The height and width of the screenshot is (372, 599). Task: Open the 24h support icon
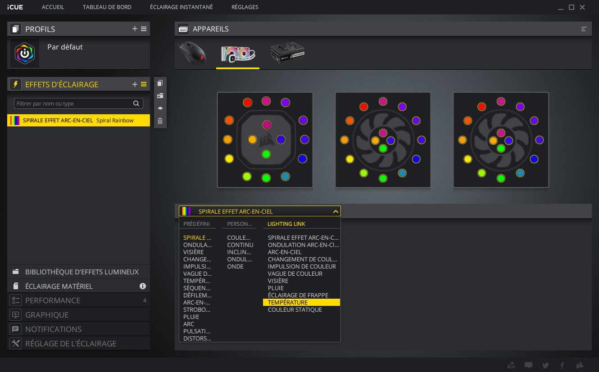pos(511,365)
